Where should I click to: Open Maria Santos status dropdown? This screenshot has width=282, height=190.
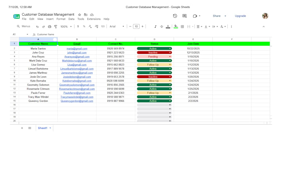(170, 48)
